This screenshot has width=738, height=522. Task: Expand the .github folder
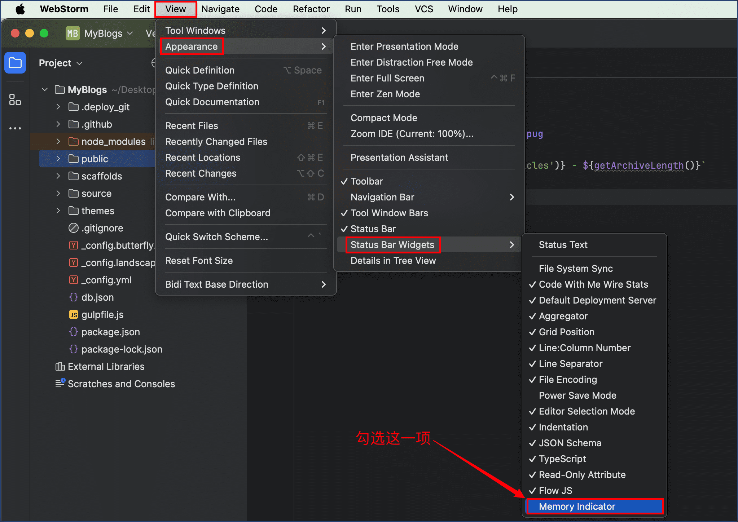pyautogui.click(x=58, y=124)
